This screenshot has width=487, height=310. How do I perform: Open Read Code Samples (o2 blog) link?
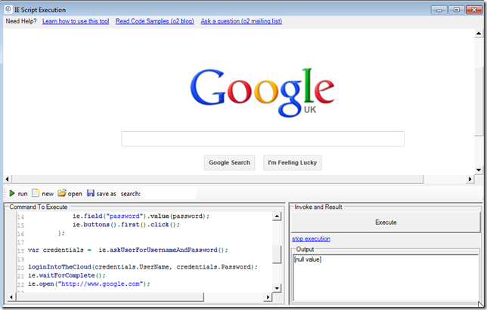pyautogui.click(x=155, y=21)
